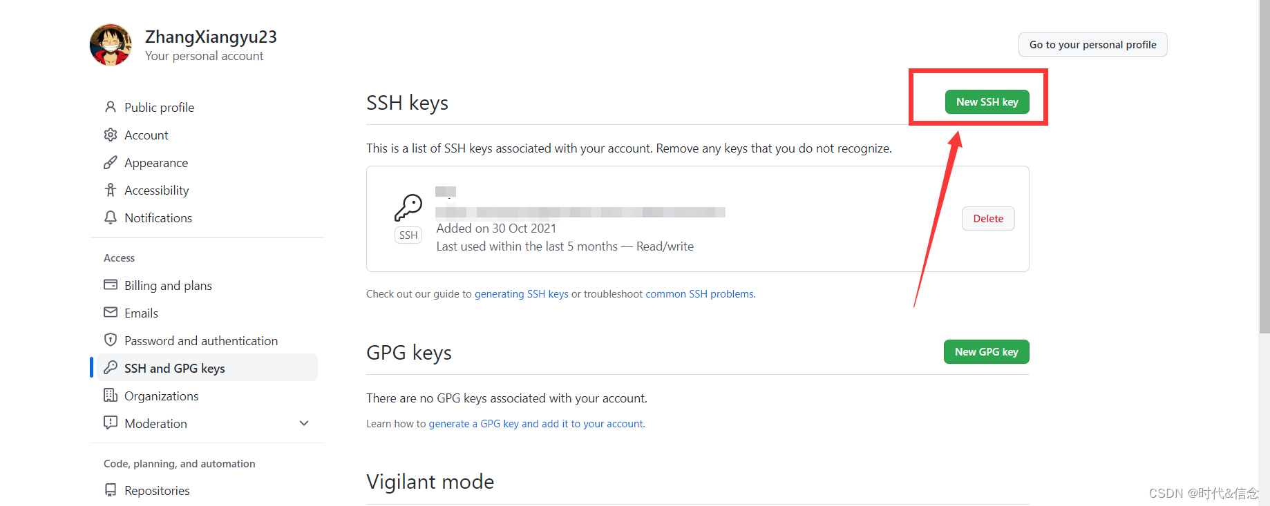The image size is (1270, 506).
Task: Click the Repositories icon in sidebar
Action: click(110, 490)
